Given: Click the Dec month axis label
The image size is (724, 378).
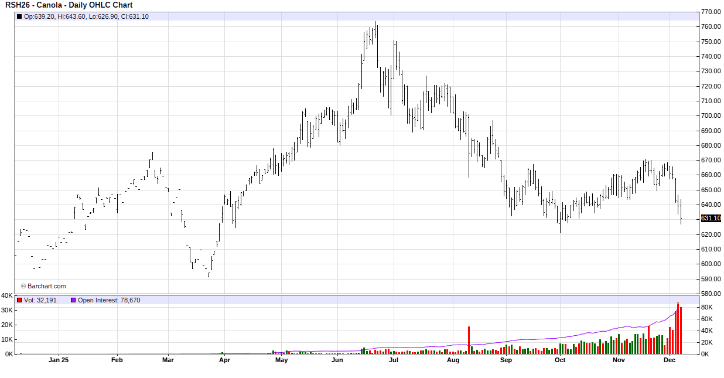Looking at the screenshot, I should pos(669,360).
